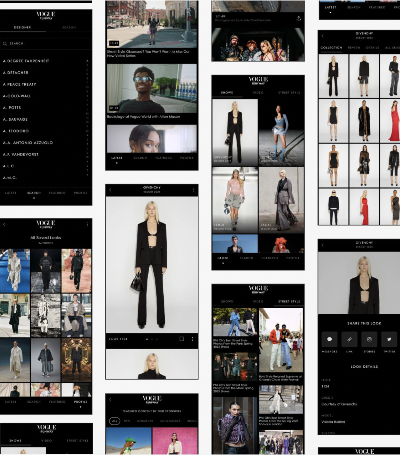
Task: Jump to letter M in alphabet index
Action: (87, 113)
